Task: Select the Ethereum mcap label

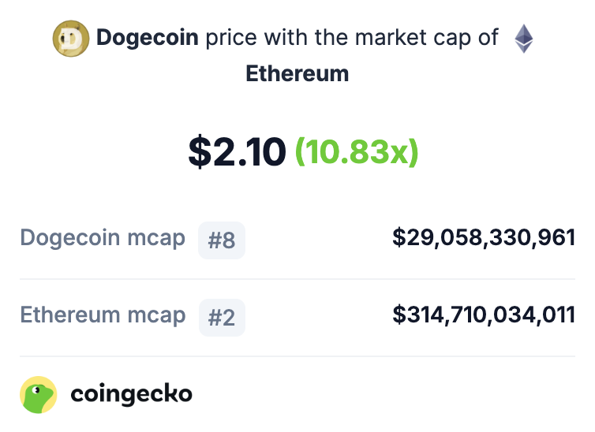Action: [x=103, y=315]
